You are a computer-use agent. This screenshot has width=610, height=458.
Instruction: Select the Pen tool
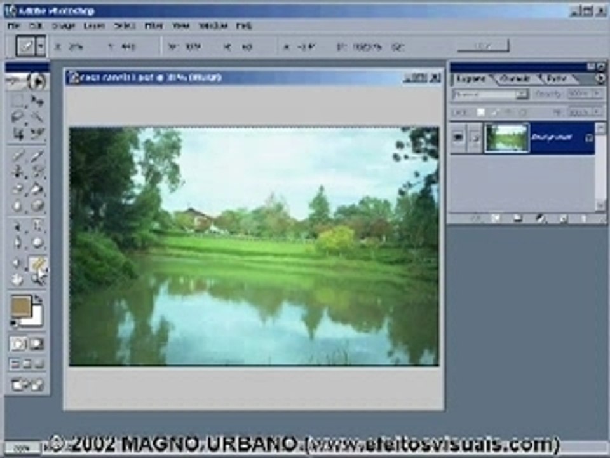pyautogui.click(x=17, y=242)
